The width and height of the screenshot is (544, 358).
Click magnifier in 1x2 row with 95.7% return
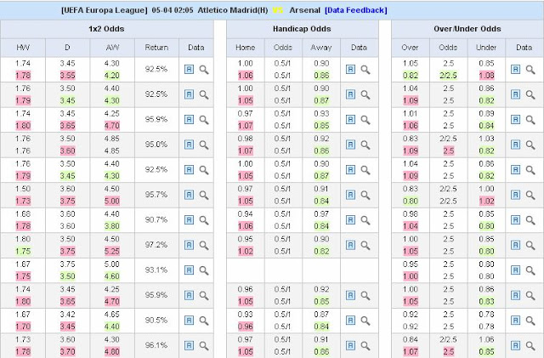click(204, 195)
